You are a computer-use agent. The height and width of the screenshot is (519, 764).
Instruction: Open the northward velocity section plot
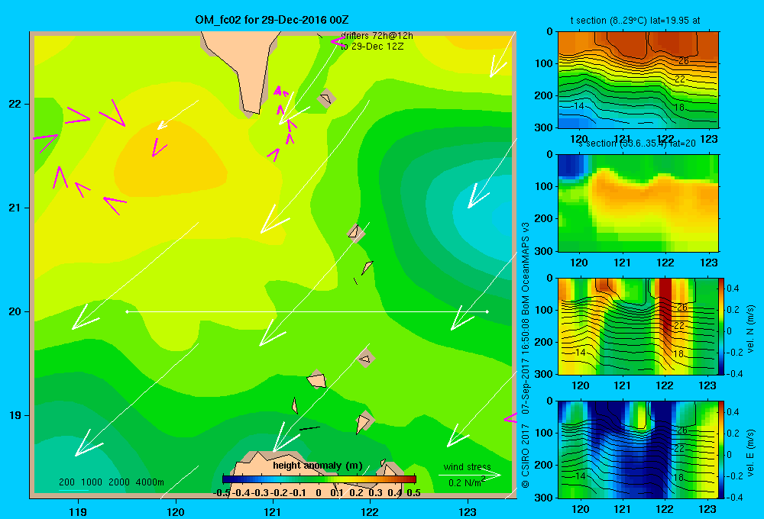click(x=637, y=326)
